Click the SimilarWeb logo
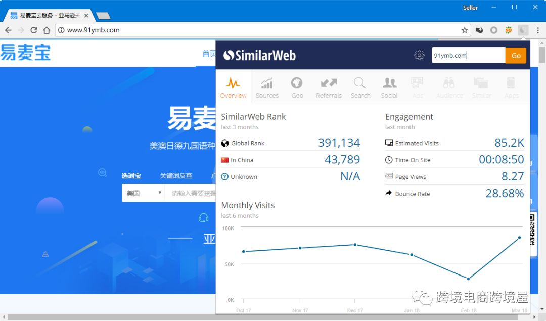 259,55
